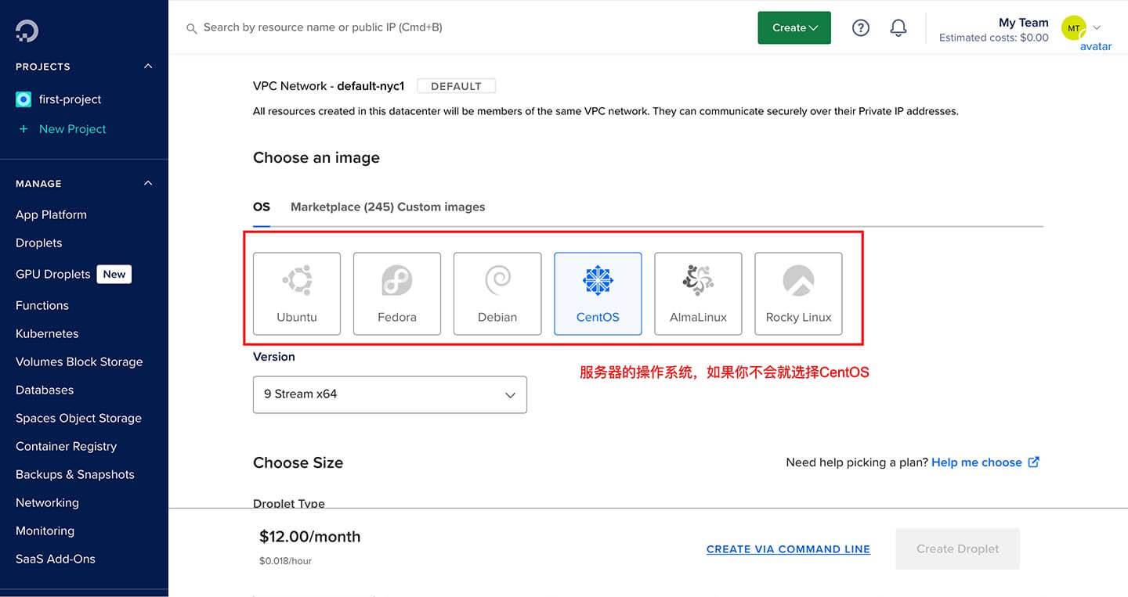The image size is (1128, 597).
Task: Open the external link icon after Help me choose
Action: [1034, 462]
